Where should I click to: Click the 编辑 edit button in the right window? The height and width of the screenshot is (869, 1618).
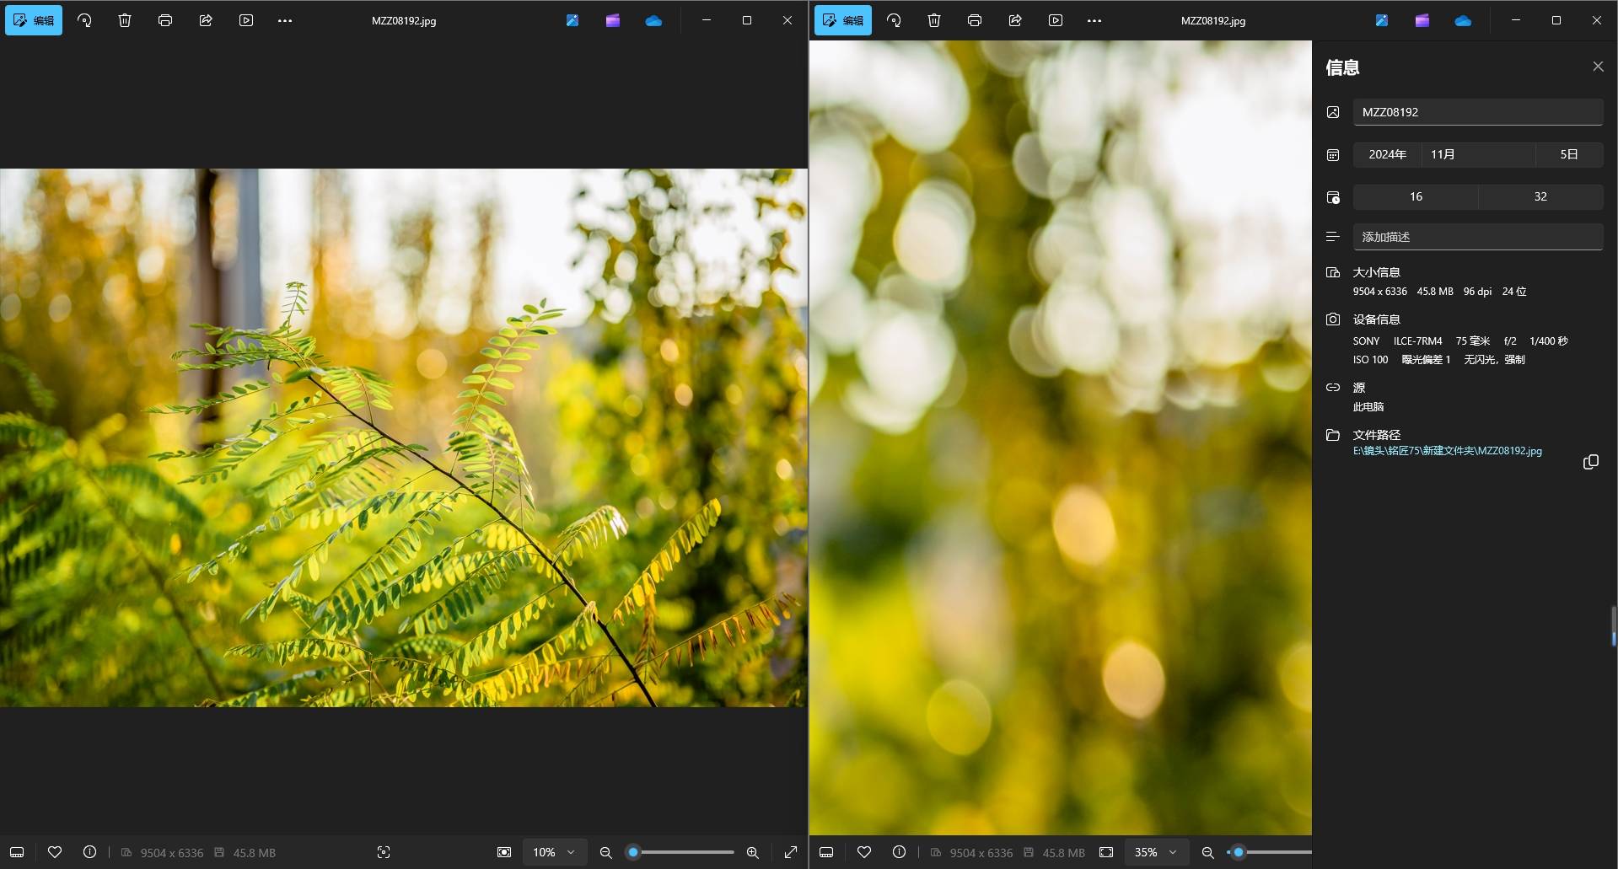[x=843, y=20]
